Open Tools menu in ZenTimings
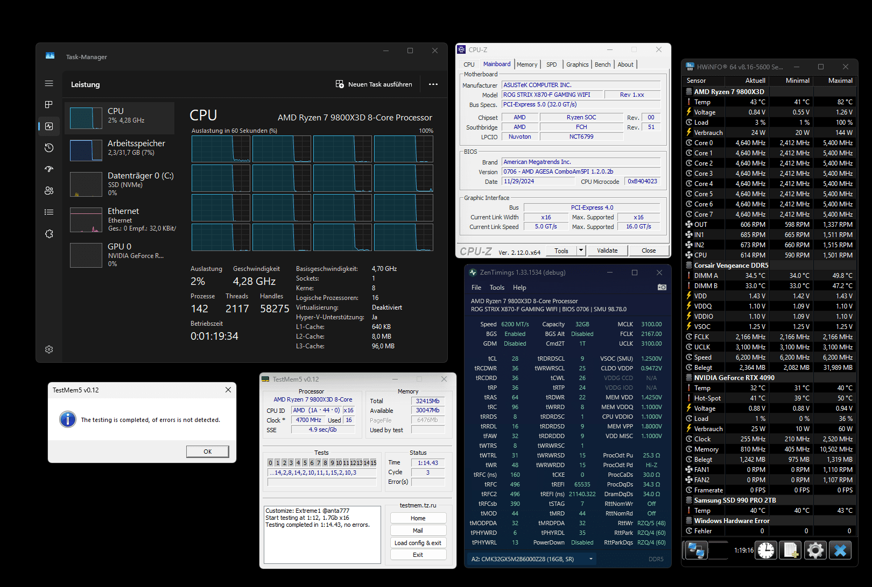 click(497, 288)
